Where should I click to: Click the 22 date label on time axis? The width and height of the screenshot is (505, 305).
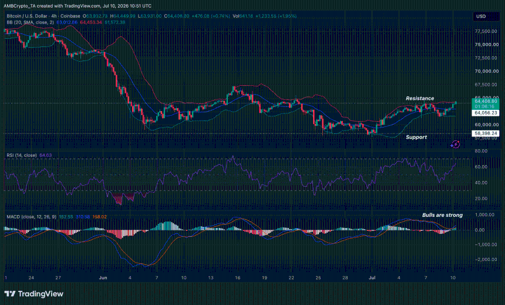(291, 277)
